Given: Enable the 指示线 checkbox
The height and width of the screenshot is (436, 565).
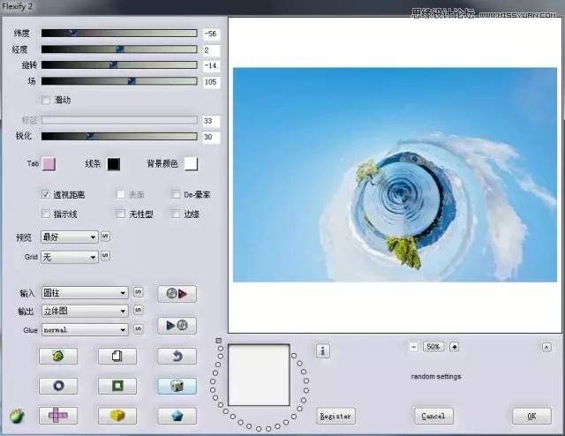Looking at the screenshot, I should tap(45, 214).
